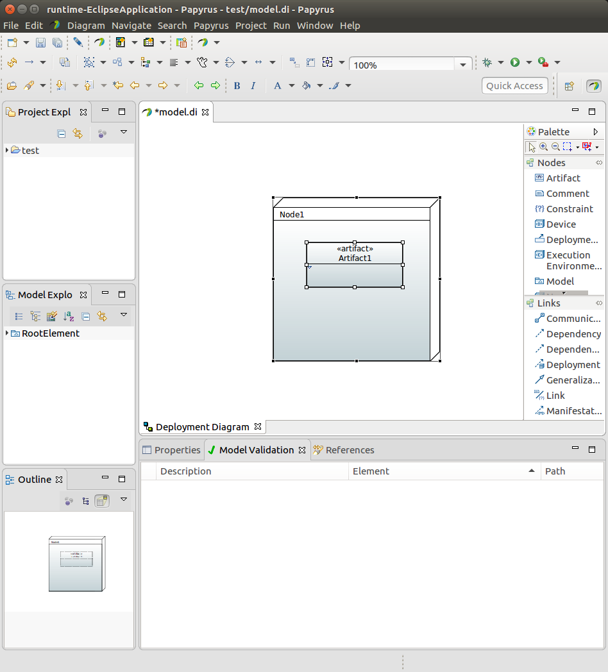Click the Quick Access field
Screen dimensions: 608x672
pos(514,86)
